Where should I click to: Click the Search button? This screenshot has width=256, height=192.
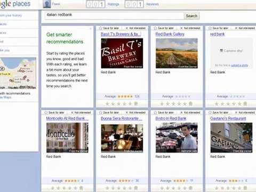point(191,16)
